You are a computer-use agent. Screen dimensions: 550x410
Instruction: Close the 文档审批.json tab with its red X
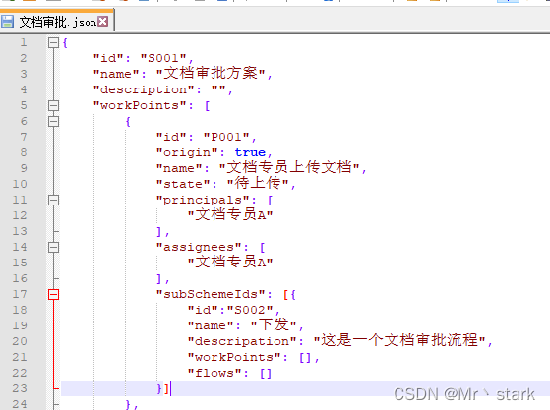tap(102, 22)
